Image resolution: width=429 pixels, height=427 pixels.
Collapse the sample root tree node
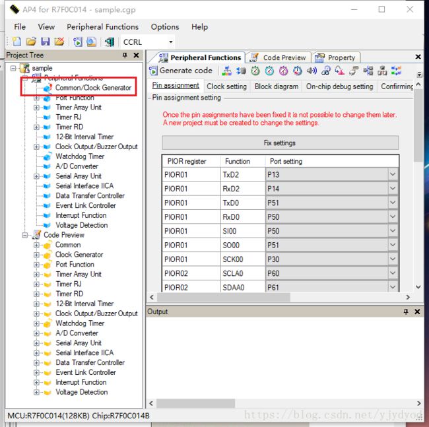[13, 68]
